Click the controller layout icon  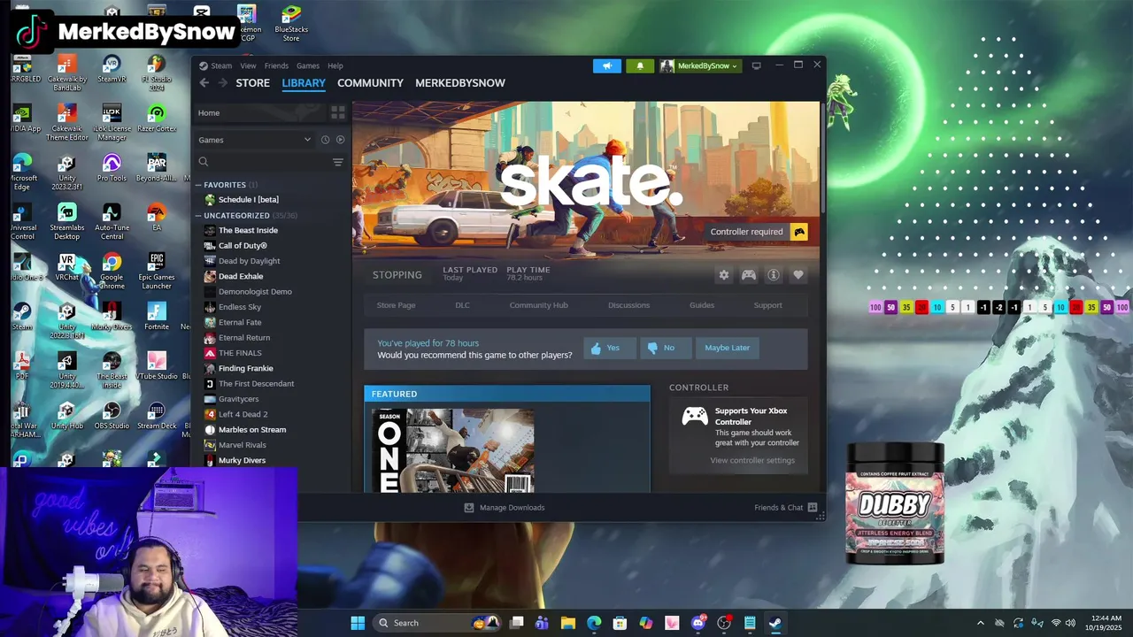pos(749,275)
